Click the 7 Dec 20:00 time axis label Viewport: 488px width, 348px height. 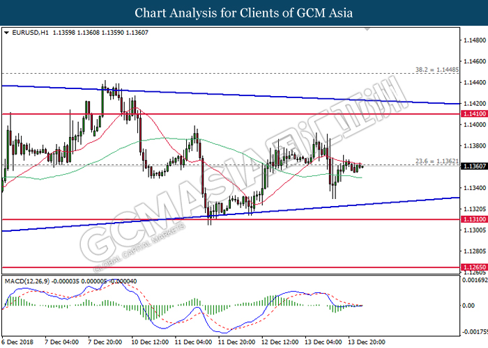(x=105, y=342)
